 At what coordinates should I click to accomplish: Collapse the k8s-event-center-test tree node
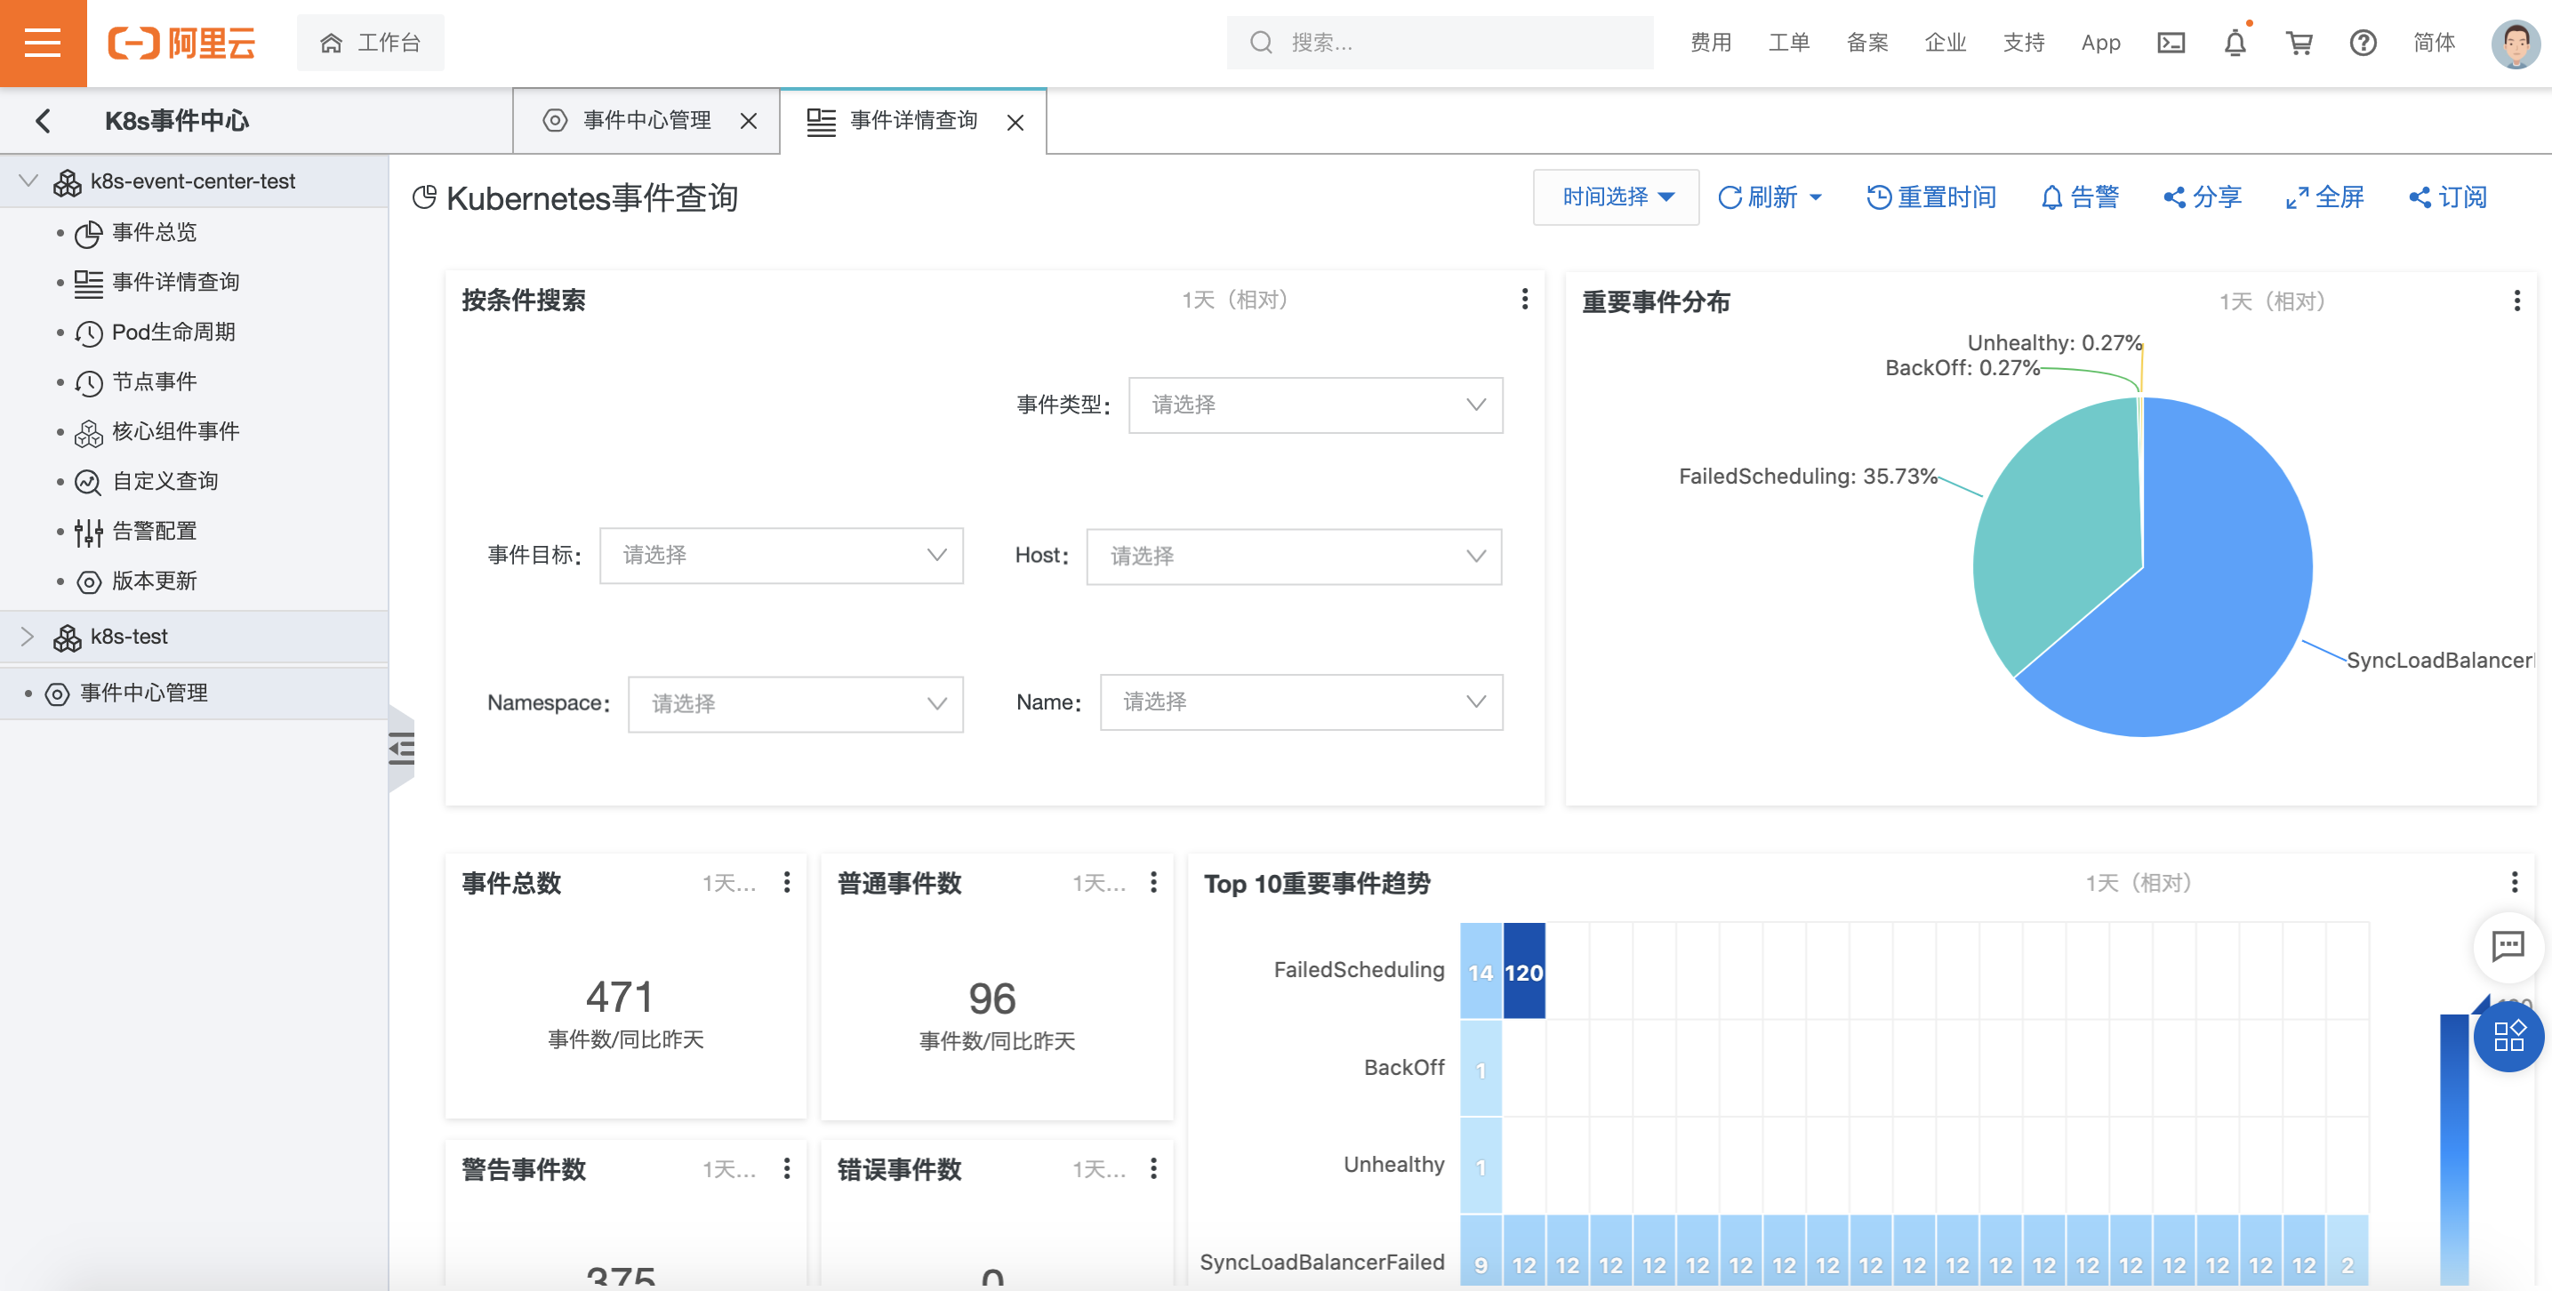28,180
